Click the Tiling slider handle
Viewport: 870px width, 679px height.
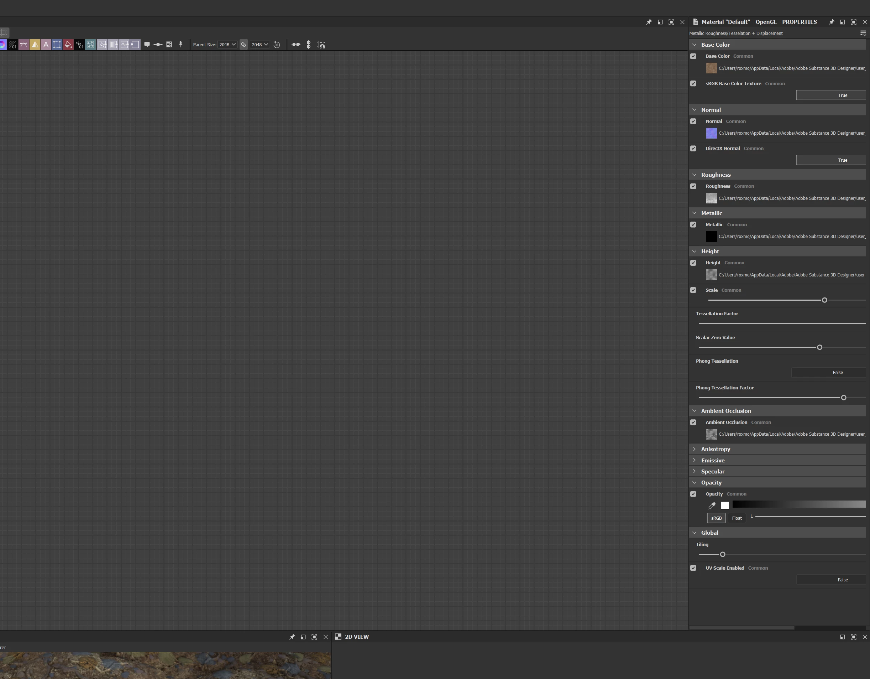click(723, 554)
